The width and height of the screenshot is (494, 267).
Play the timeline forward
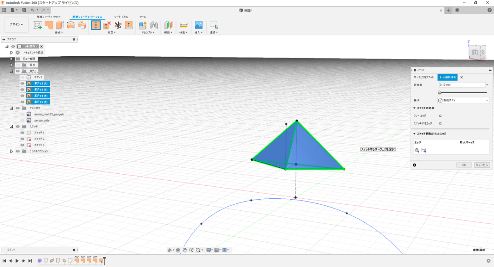17,261
